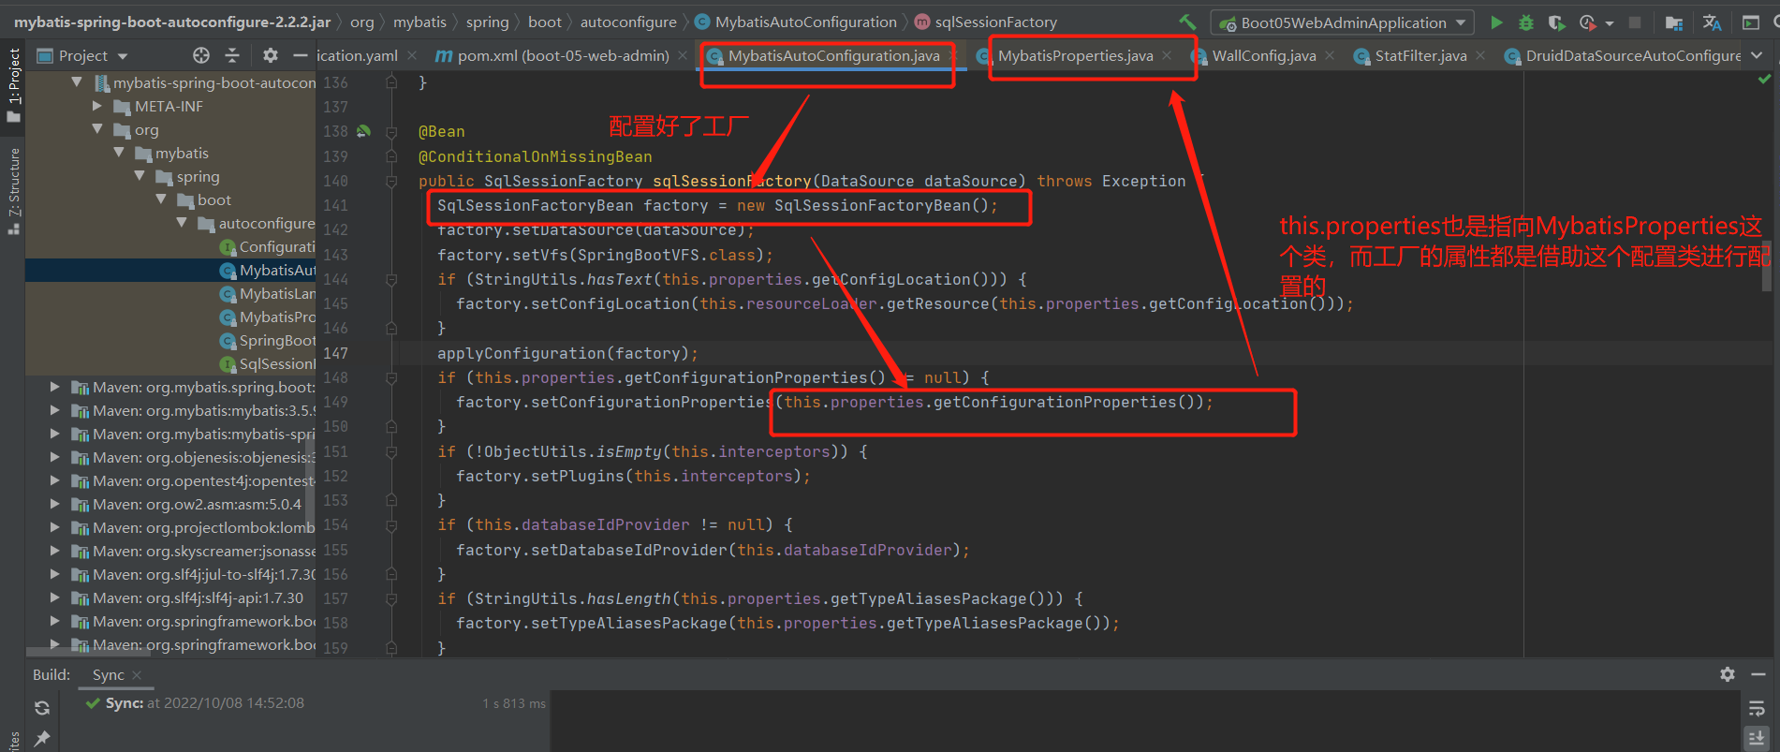Hide the Build panel with minus icon
1780x752 pixels.
click(x=1758, y=674)
